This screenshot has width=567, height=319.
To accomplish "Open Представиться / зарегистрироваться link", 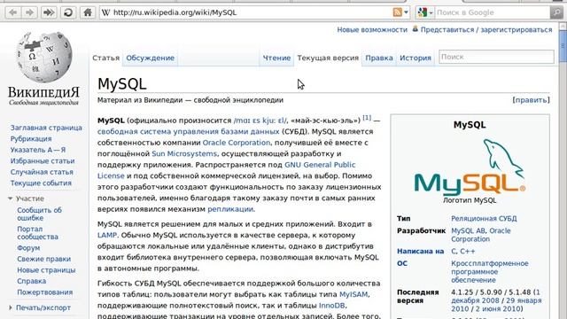I will click(486, 29).
